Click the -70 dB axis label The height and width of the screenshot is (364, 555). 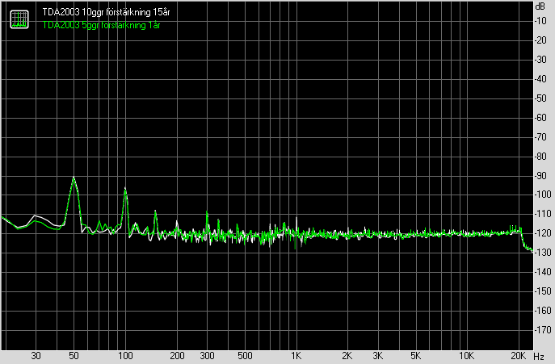coord(540,136)
